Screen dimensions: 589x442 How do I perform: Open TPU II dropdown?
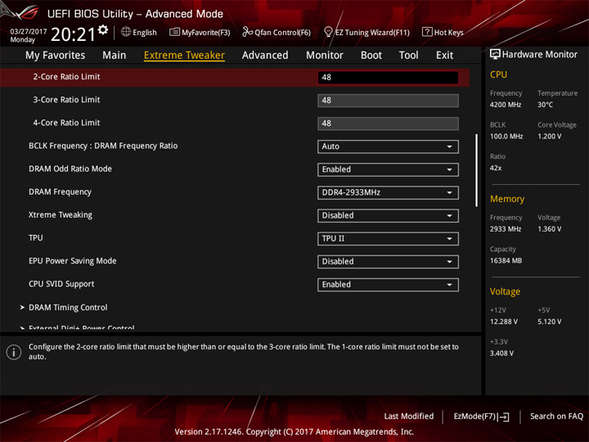[x=388, y=239]
